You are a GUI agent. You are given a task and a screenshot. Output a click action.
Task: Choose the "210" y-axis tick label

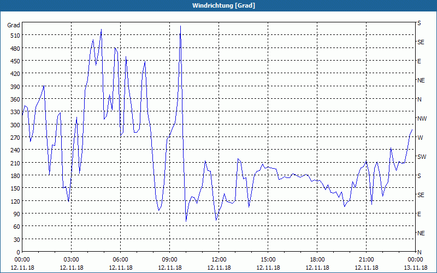[x=15, y=163]
